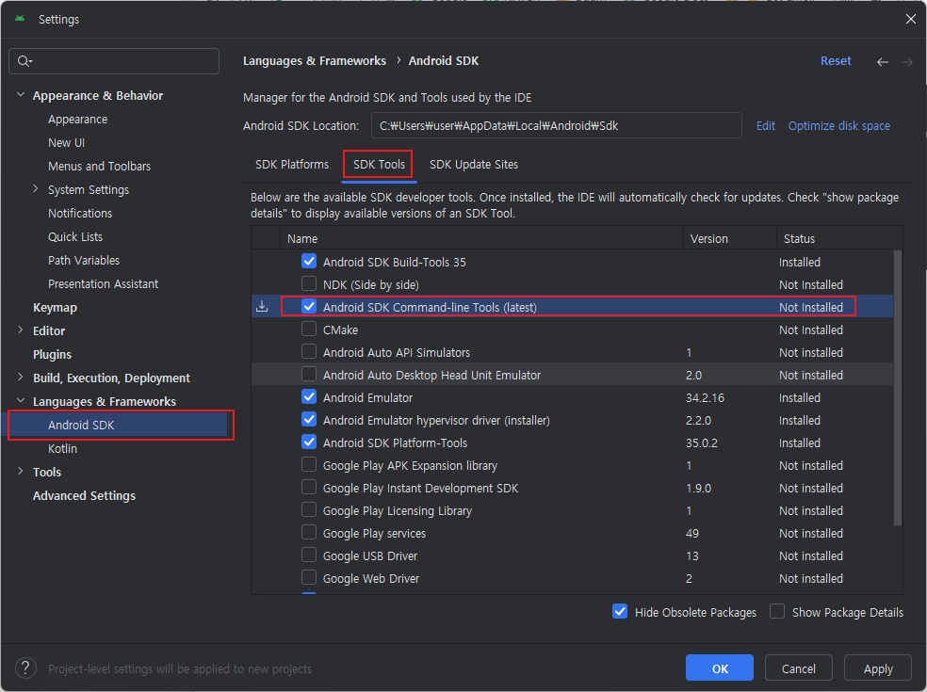This screenshot has height=692, width=927.
Task: Click the OK button
Action: pyautogui.click(x=720, y=668)
